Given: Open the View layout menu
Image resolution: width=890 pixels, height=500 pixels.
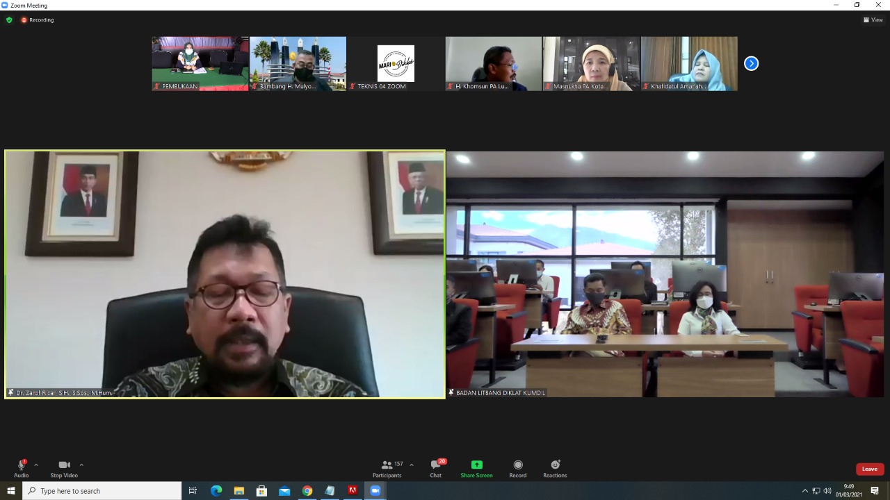Looking at the screenshot, I should point(873,20).
